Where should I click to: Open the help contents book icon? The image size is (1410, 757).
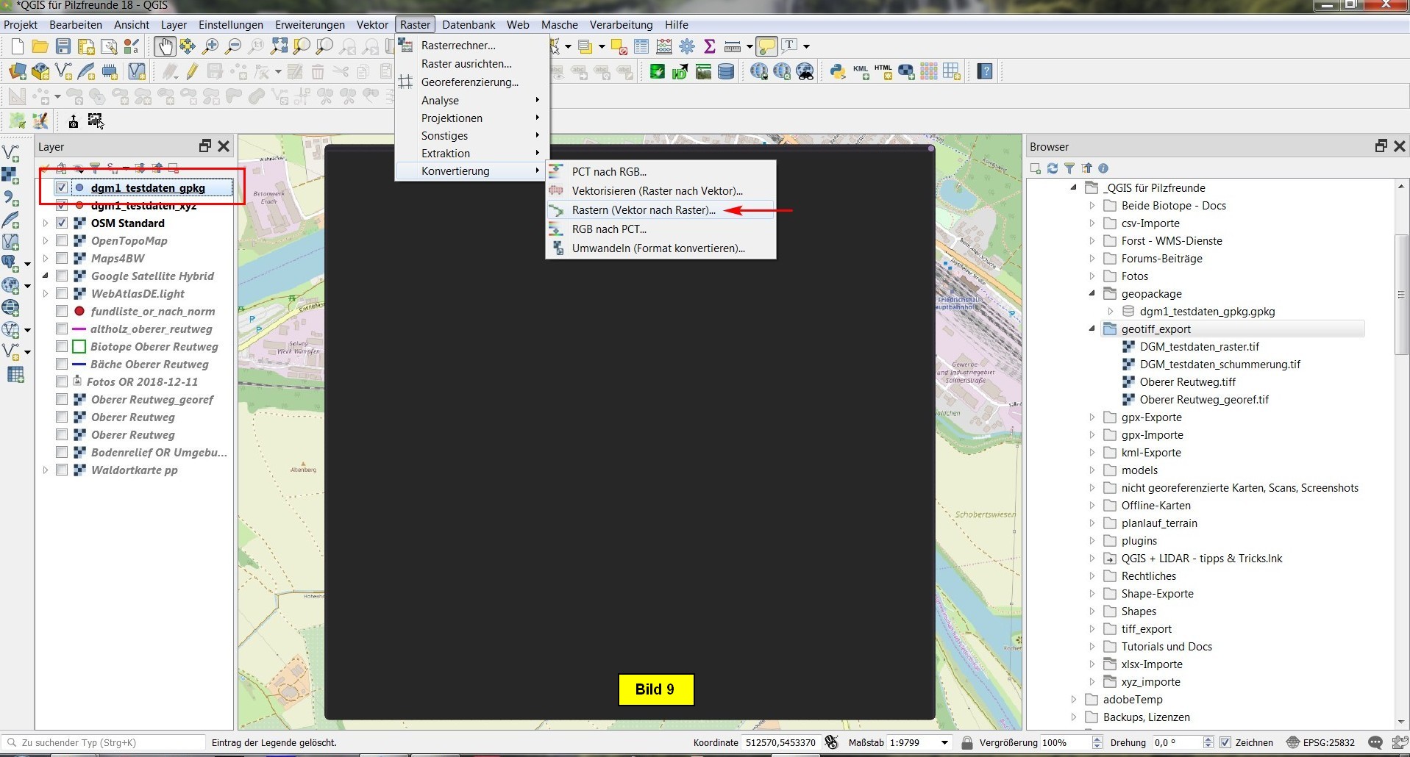click(x=985, y=71)
